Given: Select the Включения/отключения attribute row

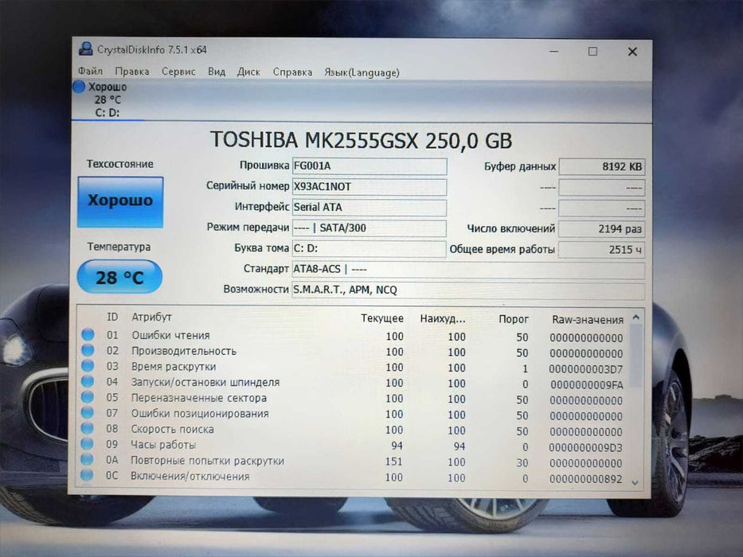Looking at the screenshot, I should point(353,477).
